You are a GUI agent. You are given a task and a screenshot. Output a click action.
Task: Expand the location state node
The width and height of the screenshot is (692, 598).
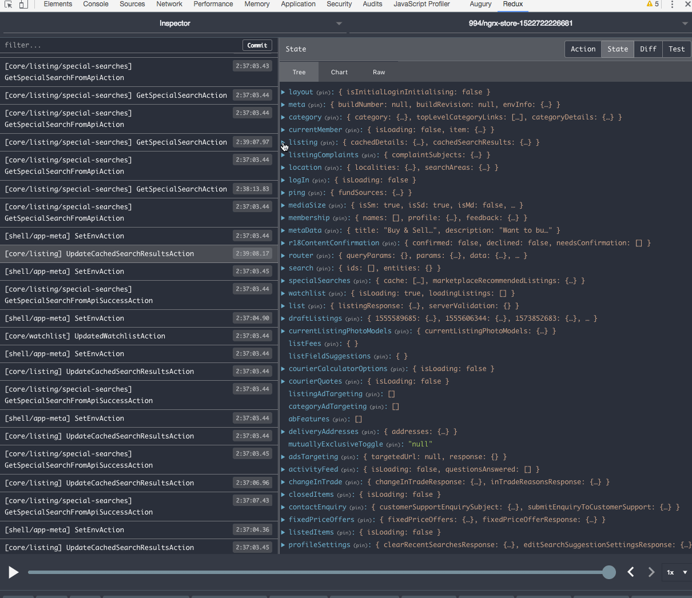pos(283,168)
